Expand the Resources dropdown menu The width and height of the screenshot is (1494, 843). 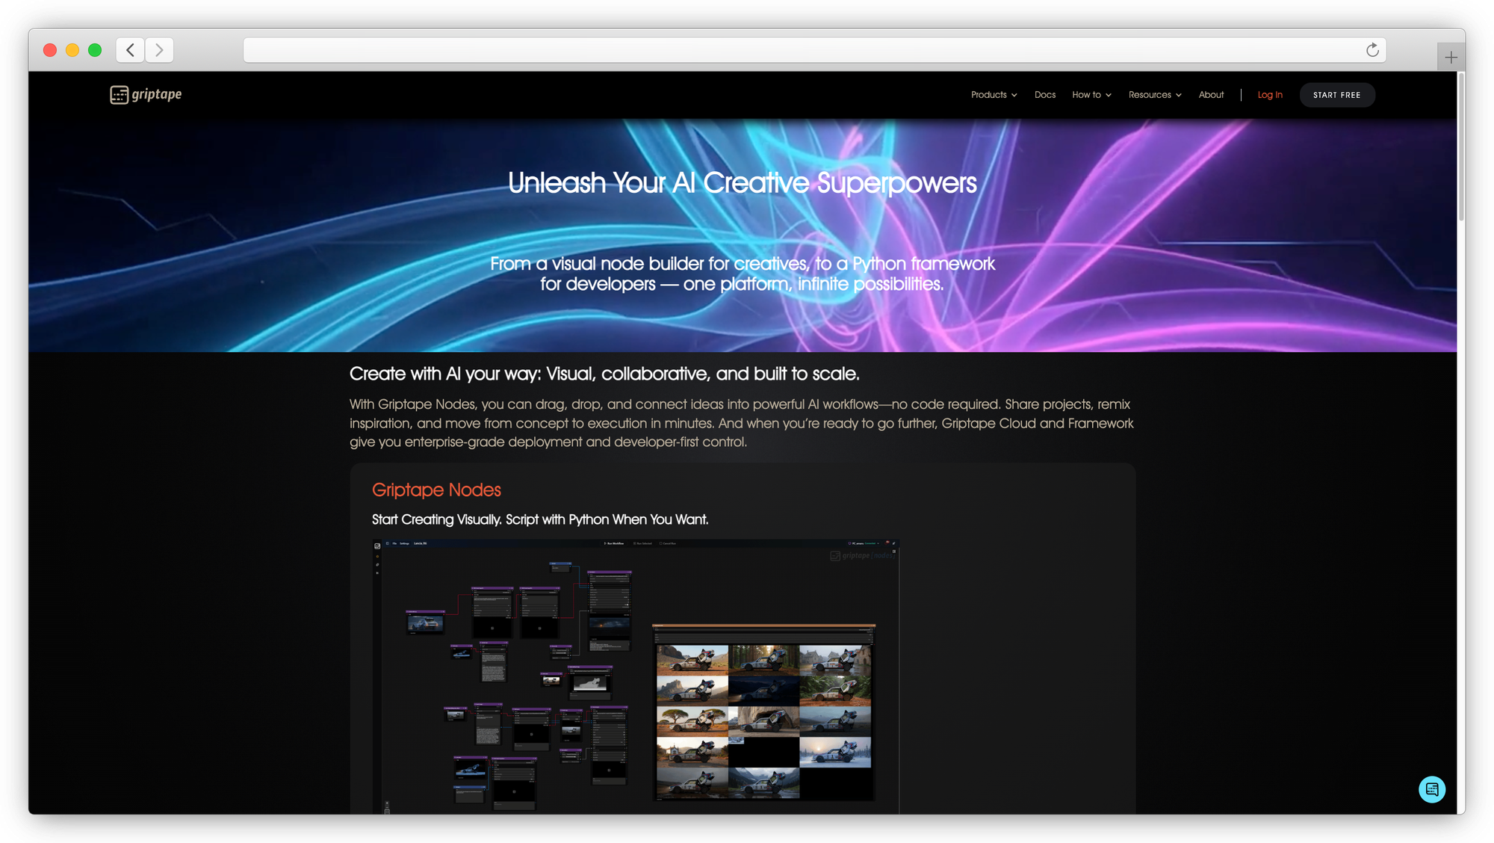pos(1154,95)
